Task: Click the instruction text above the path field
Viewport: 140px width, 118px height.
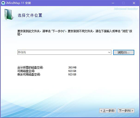Action: click(75, 33)
